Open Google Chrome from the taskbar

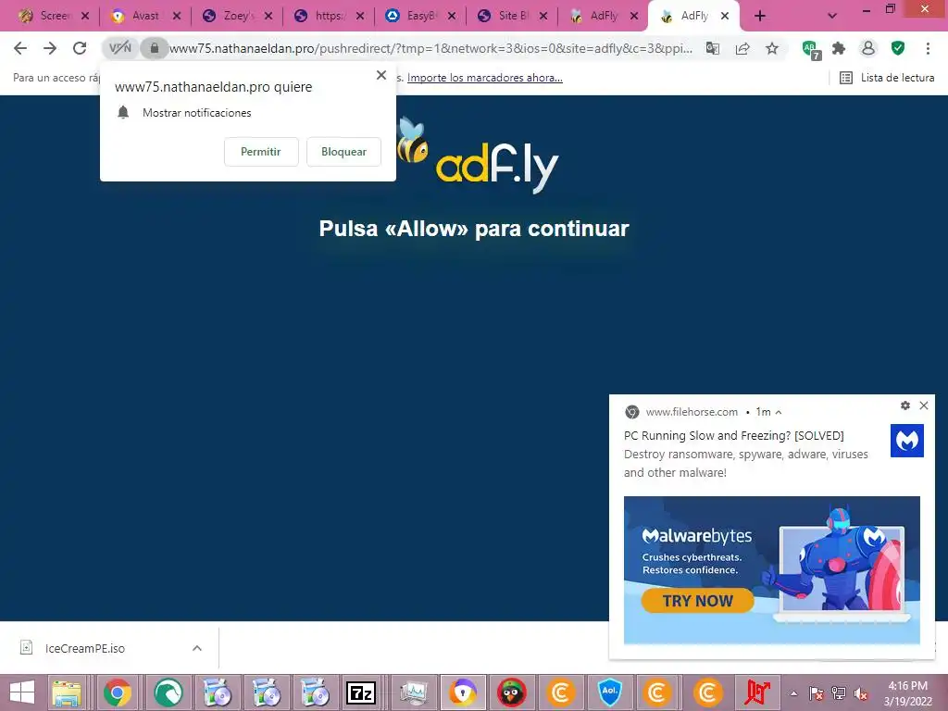point(118,692)
